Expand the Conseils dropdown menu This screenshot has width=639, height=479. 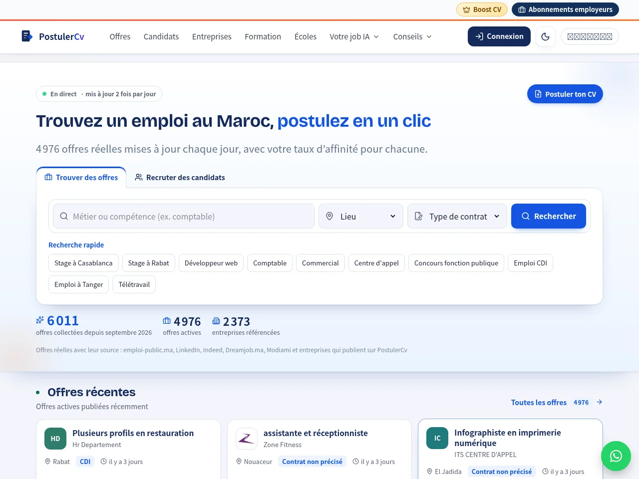tap(413, 36)
